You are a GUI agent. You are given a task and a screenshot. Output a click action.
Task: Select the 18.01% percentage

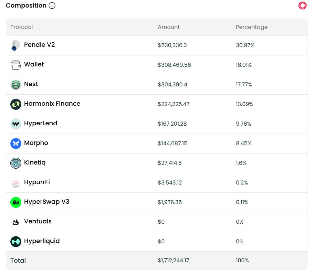click(x=243, y=65)
